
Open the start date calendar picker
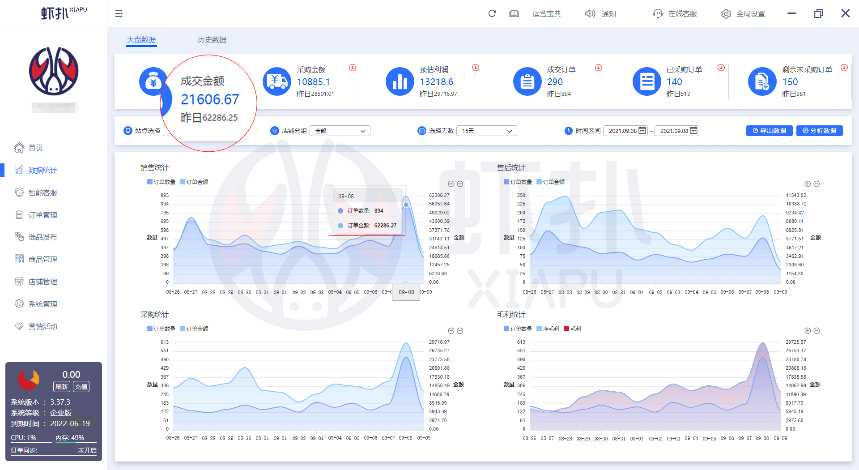point(642,131)
